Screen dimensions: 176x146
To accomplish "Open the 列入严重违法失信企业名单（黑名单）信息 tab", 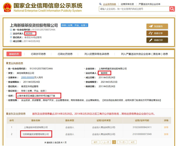I will [x=145, y=54].
